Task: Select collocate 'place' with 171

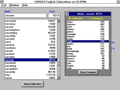Action: pyautogui.click(x=88, y=32)
